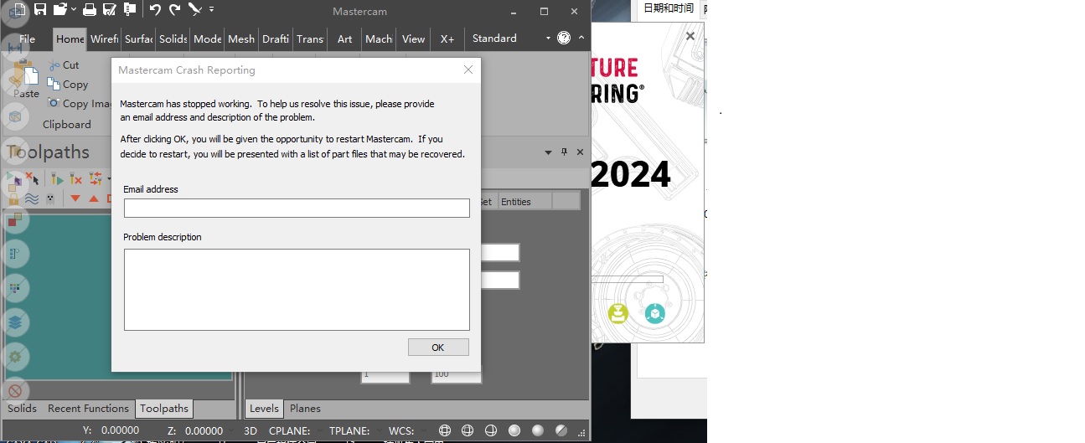Click the wavy lines toolpath display icon

(x=32, y=198)
